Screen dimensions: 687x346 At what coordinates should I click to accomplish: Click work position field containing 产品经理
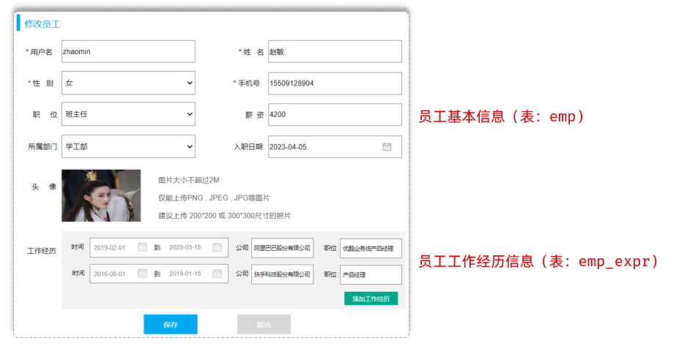point(371,275)
